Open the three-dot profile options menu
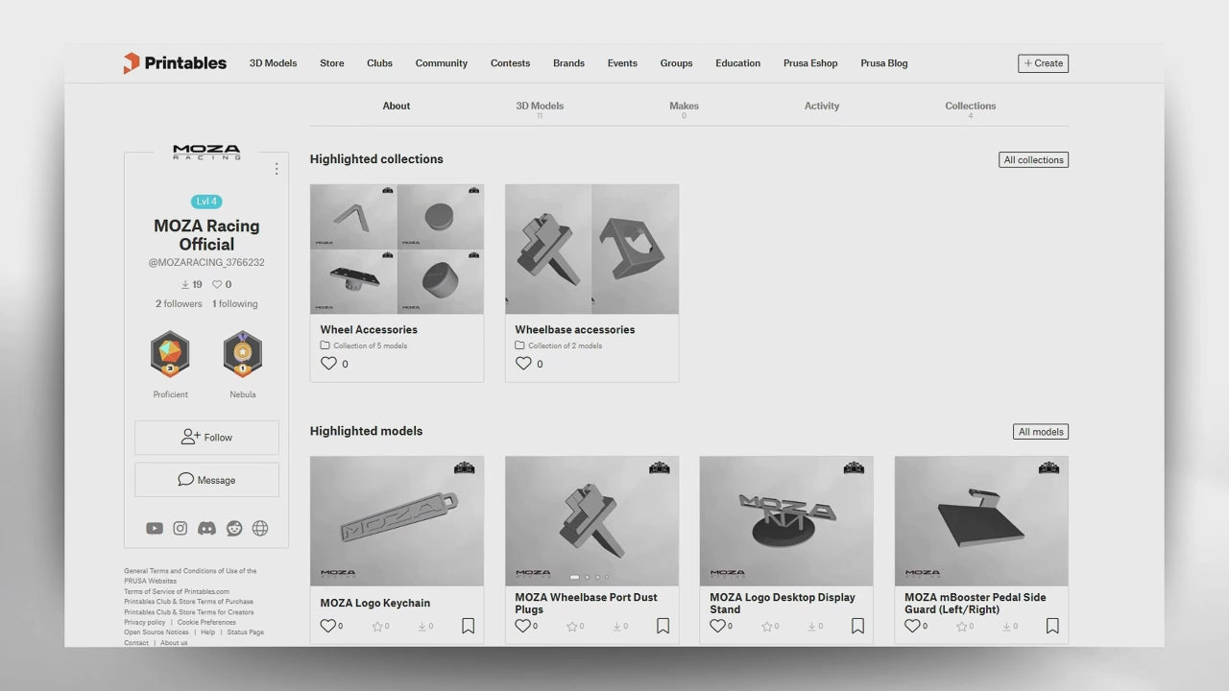This screenshot has height=691, width=1229. 277,169
